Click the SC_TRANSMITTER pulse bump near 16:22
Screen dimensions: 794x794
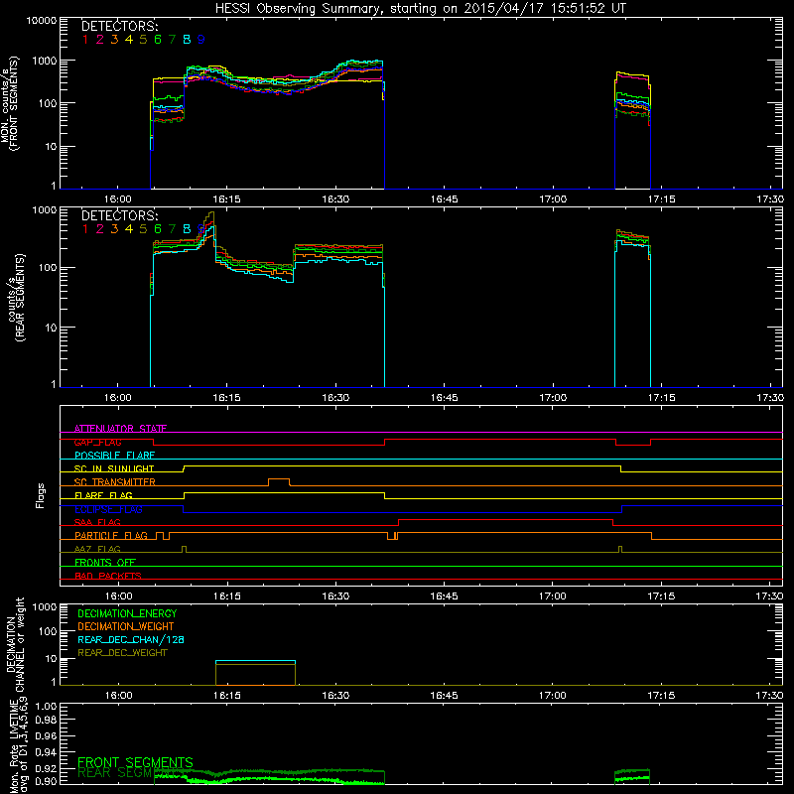pyautogui.click(x=279, y=481)
